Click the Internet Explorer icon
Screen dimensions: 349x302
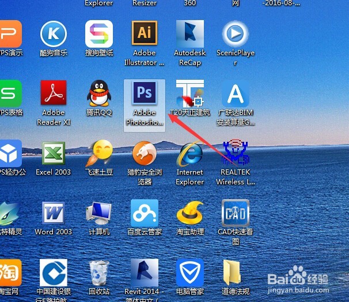pos(190,153)
